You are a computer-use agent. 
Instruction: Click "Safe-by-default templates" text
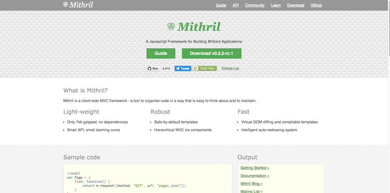(176, 122)
